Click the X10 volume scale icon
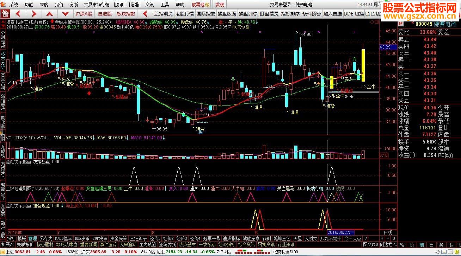 (x=384, y=155)
